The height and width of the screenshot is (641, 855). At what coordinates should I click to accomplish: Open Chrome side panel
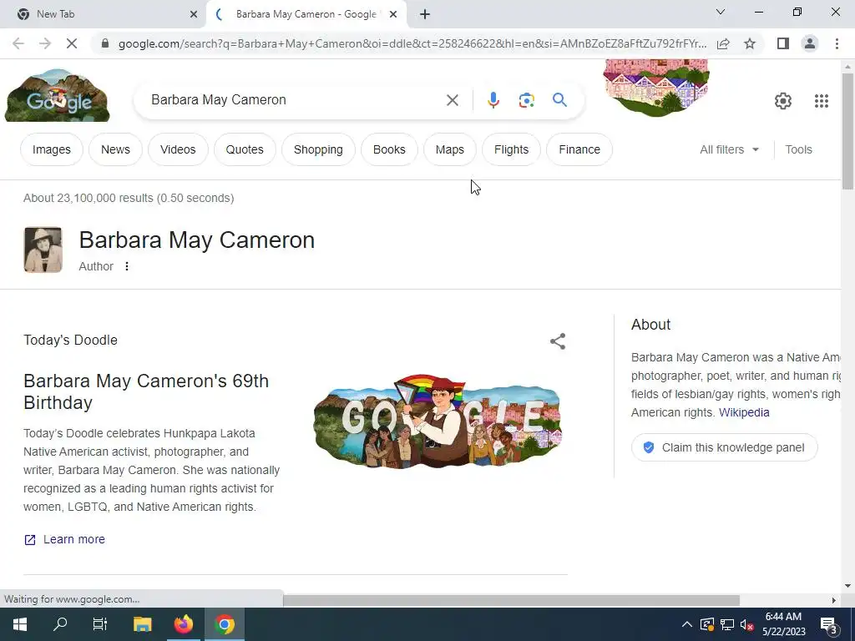click(783, 43)
